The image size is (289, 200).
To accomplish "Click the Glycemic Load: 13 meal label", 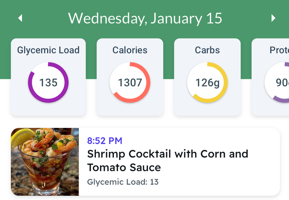I will tap(123, 182).
